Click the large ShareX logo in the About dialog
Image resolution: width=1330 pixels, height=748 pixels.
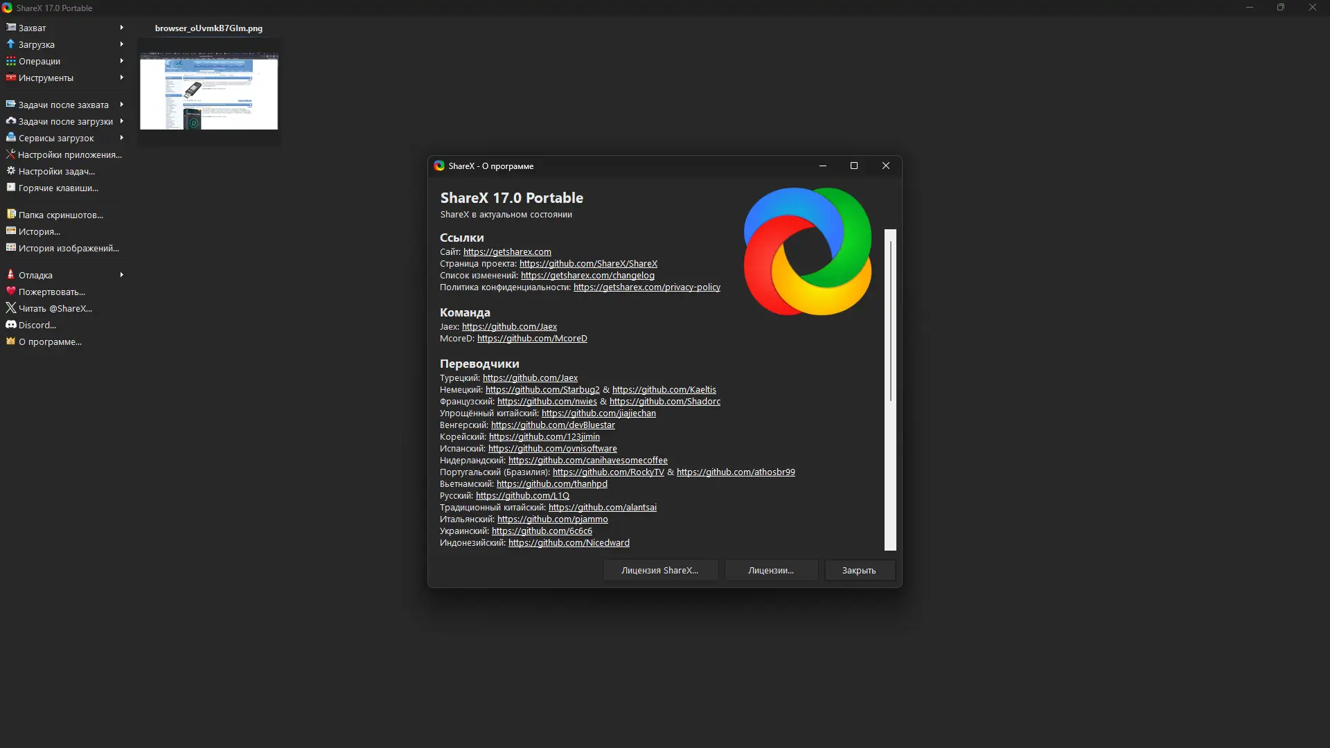pos(807,251)
